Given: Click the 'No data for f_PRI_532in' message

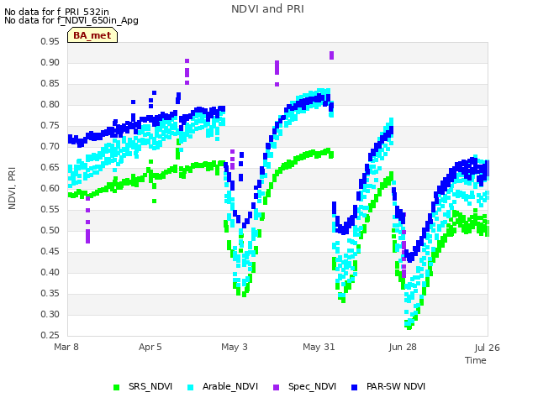Looking at the screenshot, I should [x=56, y=12].
